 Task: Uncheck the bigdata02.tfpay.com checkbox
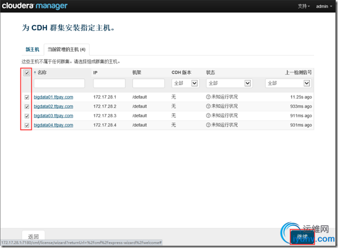pos(27,107)
